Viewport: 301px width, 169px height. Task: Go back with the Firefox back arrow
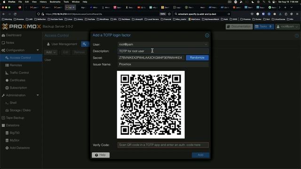click(x=4, y=14)
